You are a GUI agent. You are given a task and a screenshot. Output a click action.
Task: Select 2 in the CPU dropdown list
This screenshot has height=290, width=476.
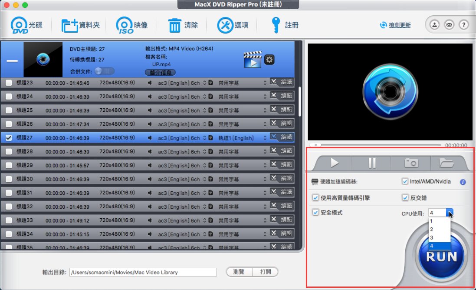(439, 230)
